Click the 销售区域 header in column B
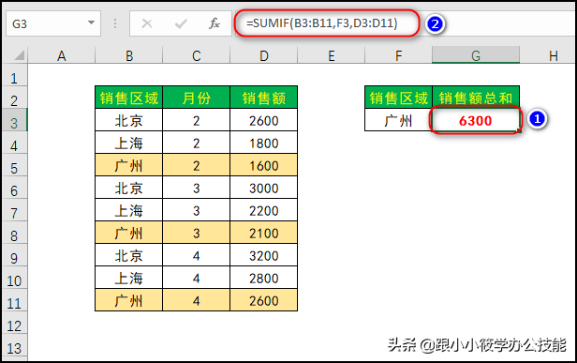The width and height of the screenshot is (577, 363). (129, 98)
